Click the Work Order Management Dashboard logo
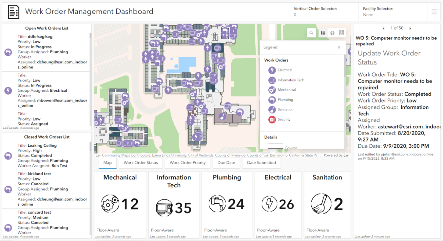443x241 pixels. [13, 11]
